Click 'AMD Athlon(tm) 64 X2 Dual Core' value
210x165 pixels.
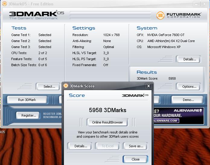171,41
